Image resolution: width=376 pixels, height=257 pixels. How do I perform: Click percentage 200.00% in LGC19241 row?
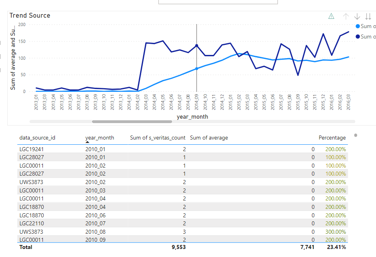(x=336, y=150)
